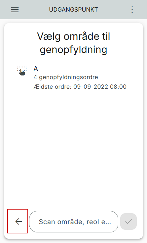Screen dimensions: 147x243
Task: Expand side menu via three-line icon
Action: (15, 10)
